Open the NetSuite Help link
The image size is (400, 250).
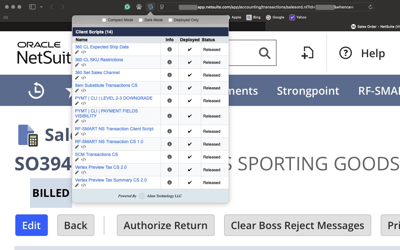[362, 53]
